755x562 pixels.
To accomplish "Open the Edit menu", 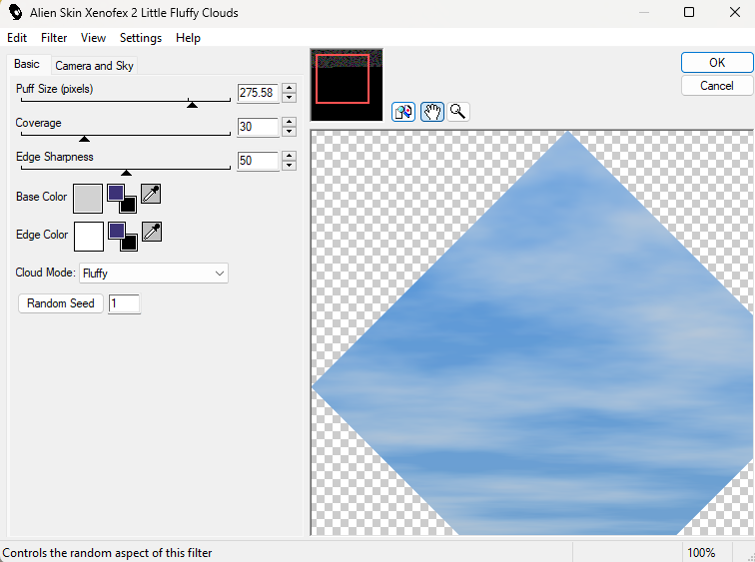I will tap(17, 38).
